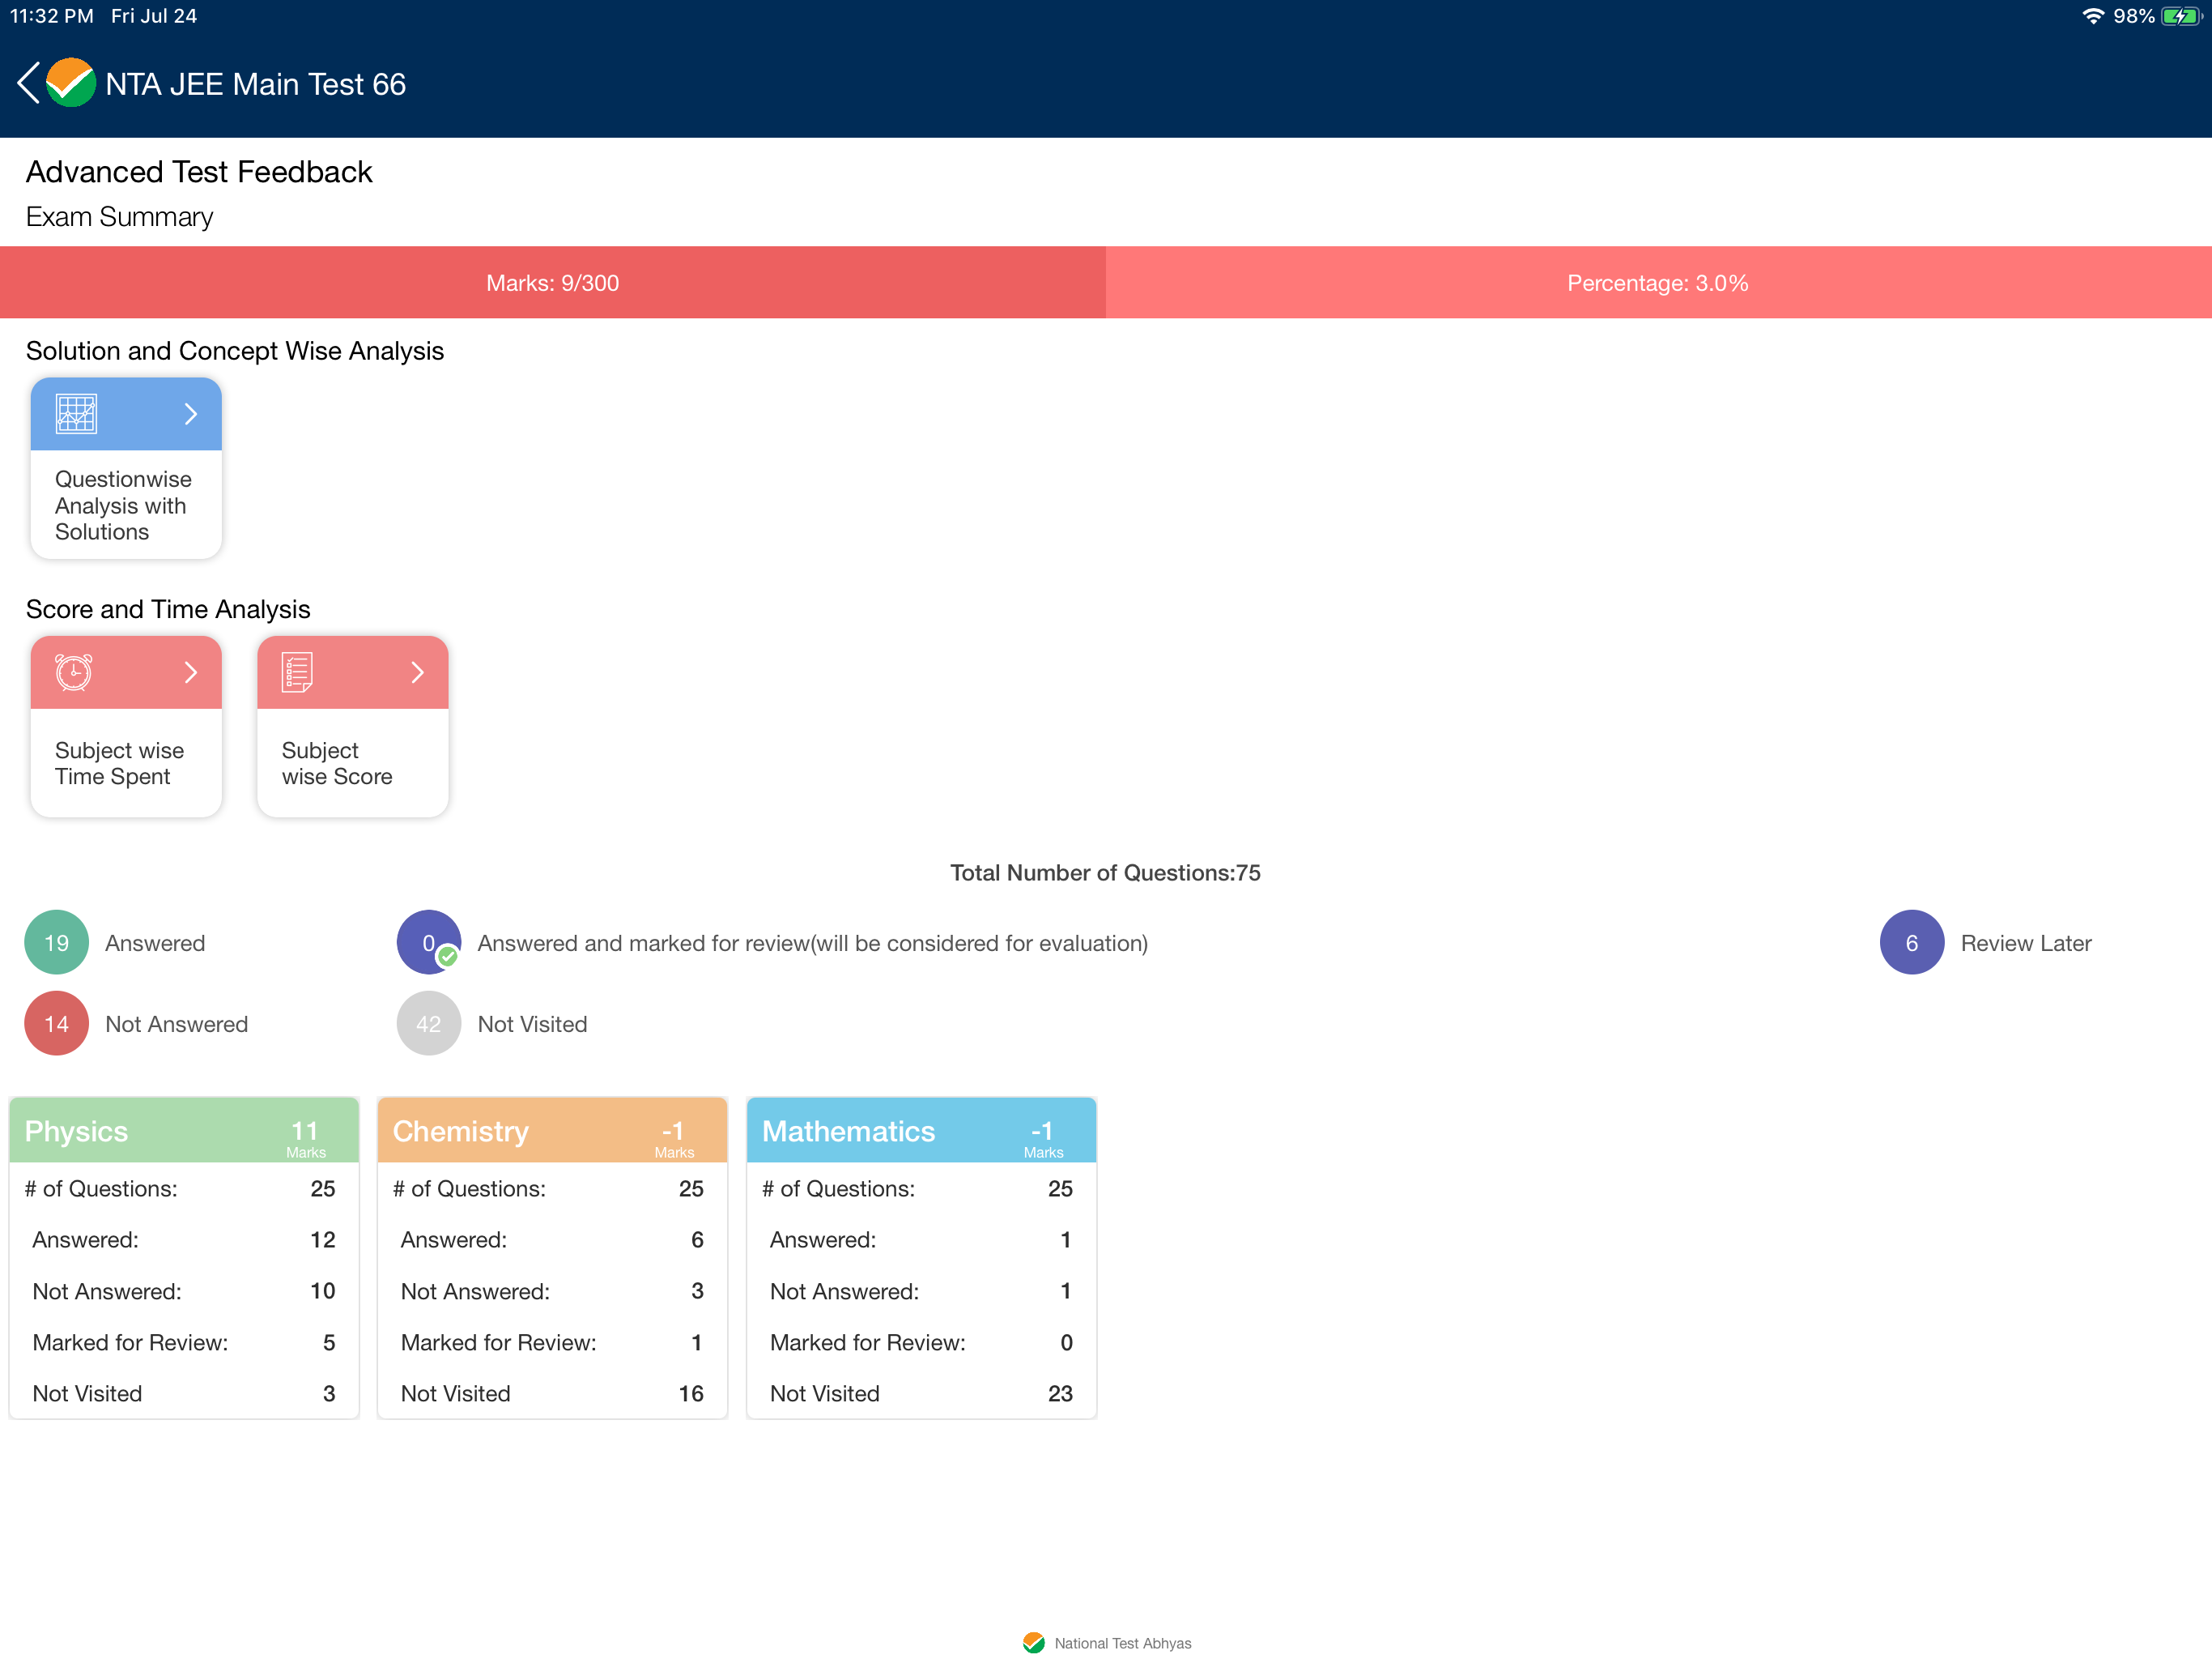Viewport: 2212px width, 1659px height.
Task: Expand Subject wise Score via its arrow
Action: click(x=418, y=672)
